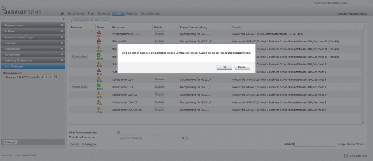Screen dimensions: 373x161
Task: Click the globe icon beside Bildungszentrum field
Action: pos(56,77)
